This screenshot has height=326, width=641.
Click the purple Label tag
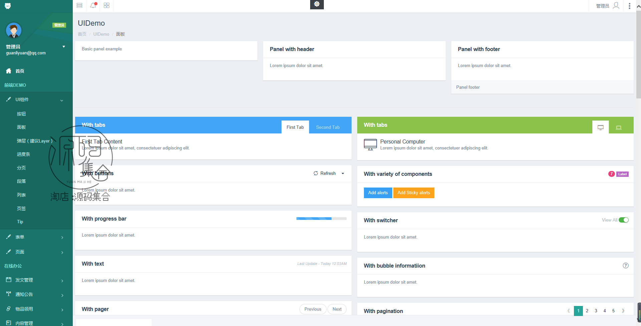[x=622, y=174]
